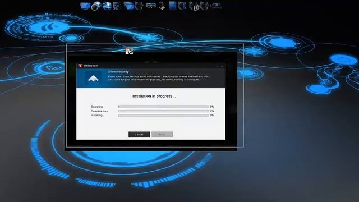The height and width of the screenshot is (202, 359).
Task: Click the 0% value beside Downloading
Action: click(x=212, y=111)
